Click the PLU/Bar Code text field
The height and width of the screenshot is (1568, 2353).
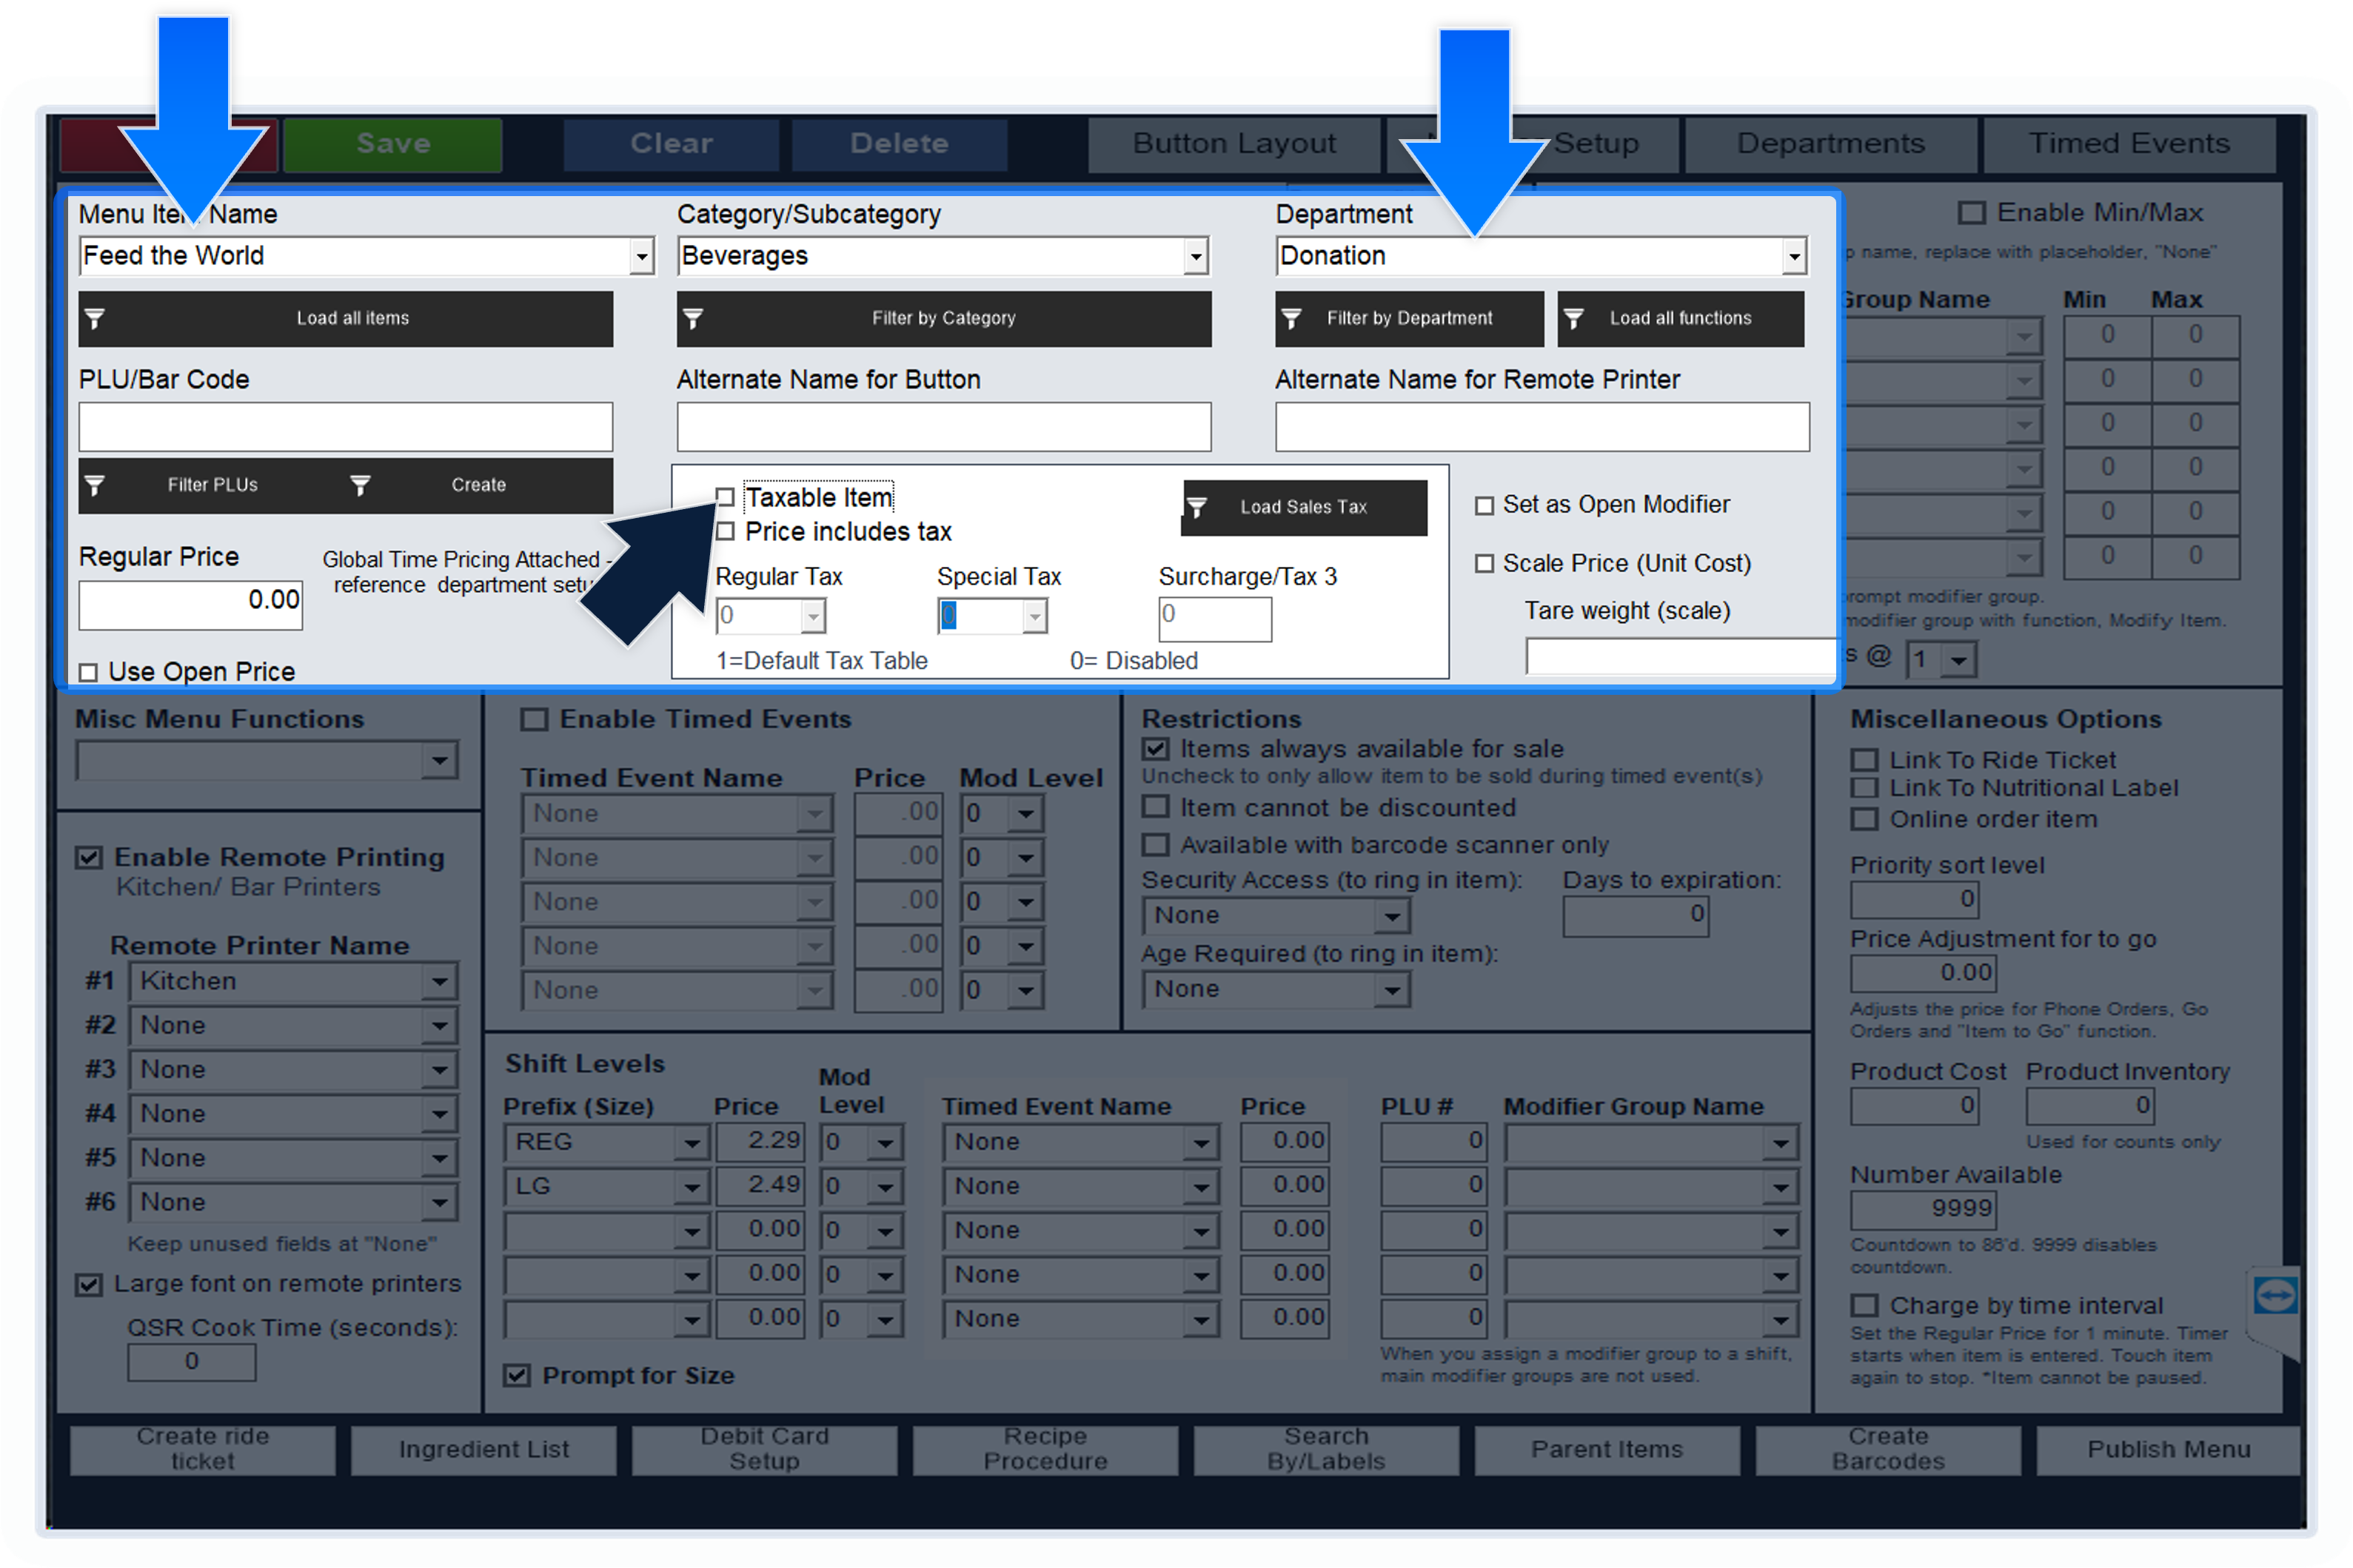[x=345, y=428]
